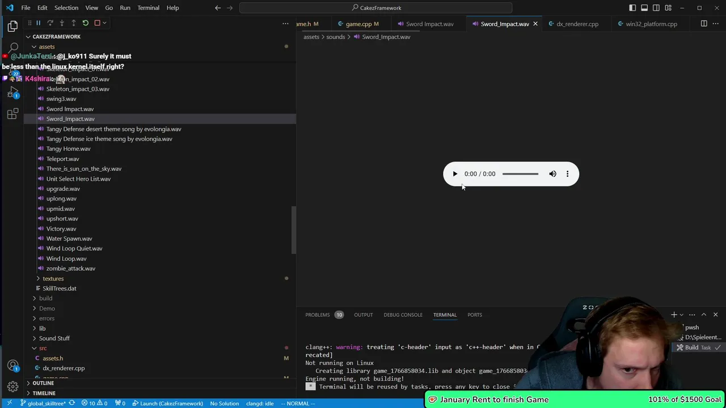Open the Explorer views more actions ellipsis
Screen dimensions: 726x408
coord(285,24)
